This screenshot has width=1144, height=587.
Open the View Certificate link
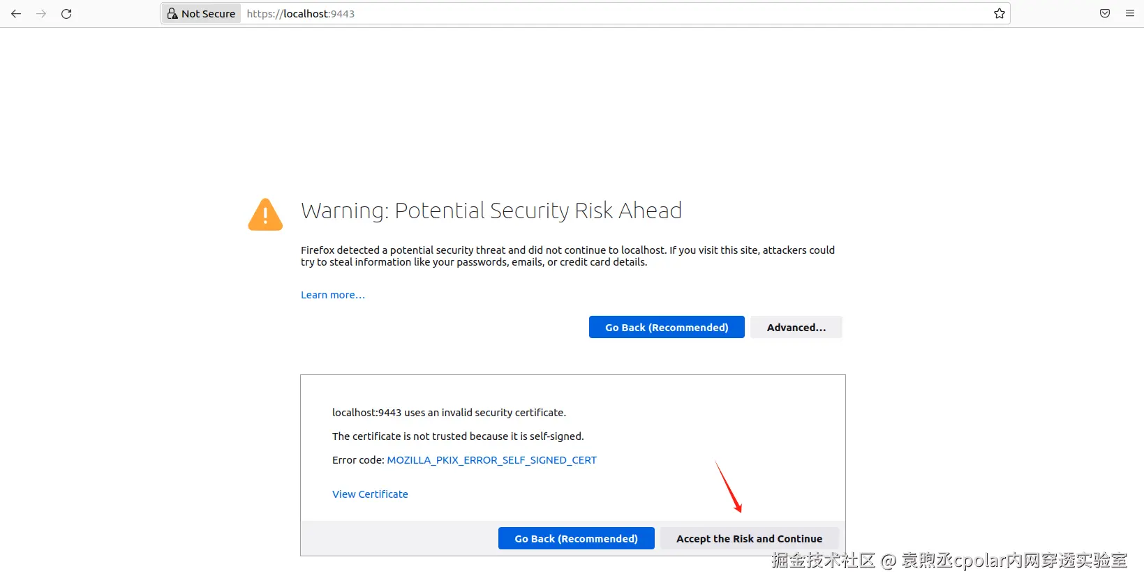pos(370,494)
